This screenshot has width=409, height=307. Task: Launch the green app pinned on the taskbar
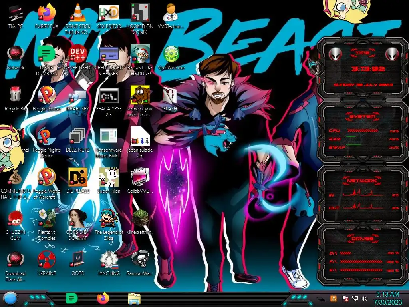(x=72, y=298)
